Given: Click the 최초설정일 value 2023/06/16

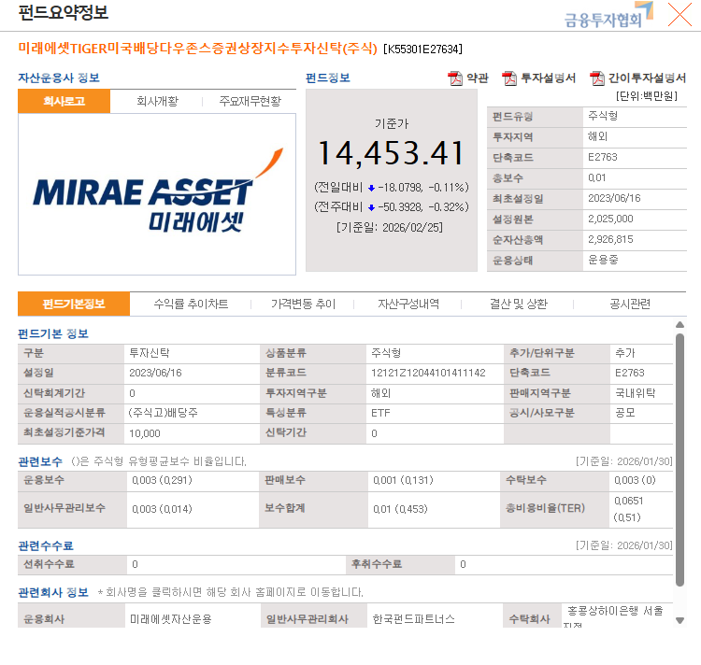Looking at the screenshot, I should click(x=614, y=198).
